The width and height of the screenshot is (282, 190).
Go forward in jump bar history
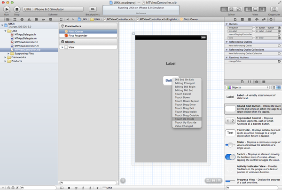tap(73, 19)
